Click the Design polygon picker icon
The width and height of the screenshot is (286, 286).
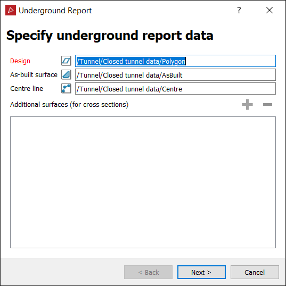click(66, 61)
